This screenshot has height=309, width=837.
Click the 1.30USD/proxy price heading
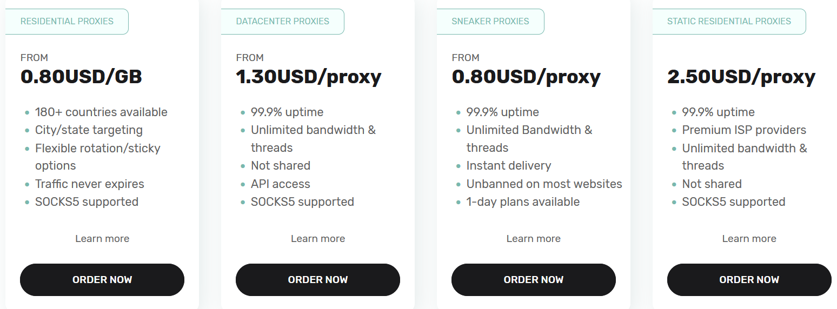point(309,77)
